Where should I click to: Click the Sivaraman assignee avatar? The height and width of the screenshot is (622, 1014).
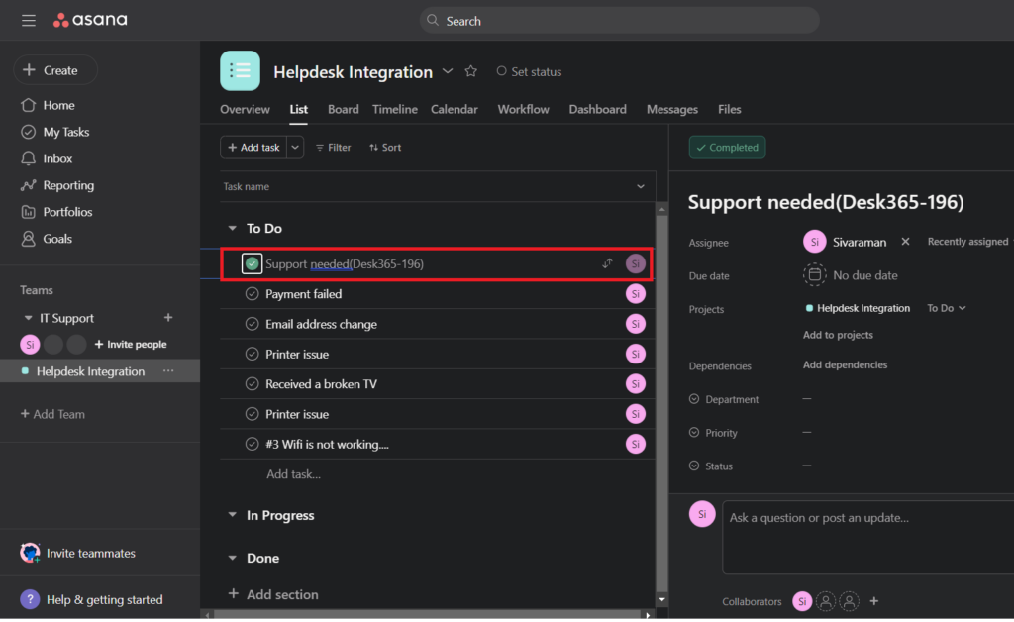click(814, 242)
